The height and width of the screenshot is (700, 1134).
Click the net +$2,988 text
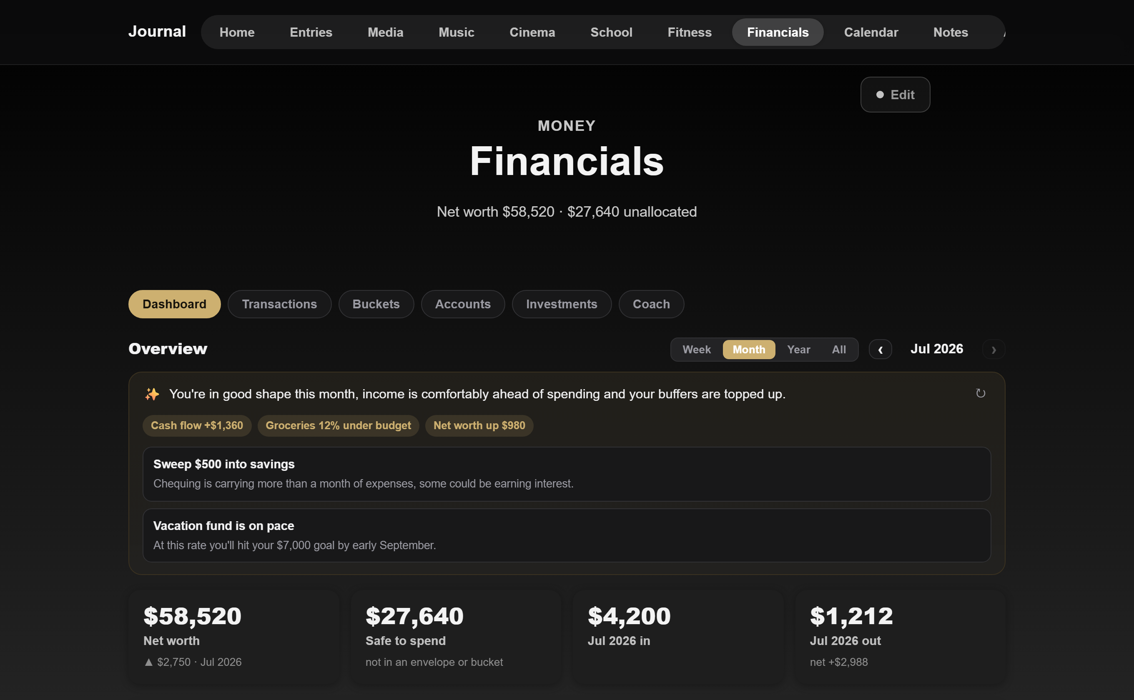click(x=838, y=662)
